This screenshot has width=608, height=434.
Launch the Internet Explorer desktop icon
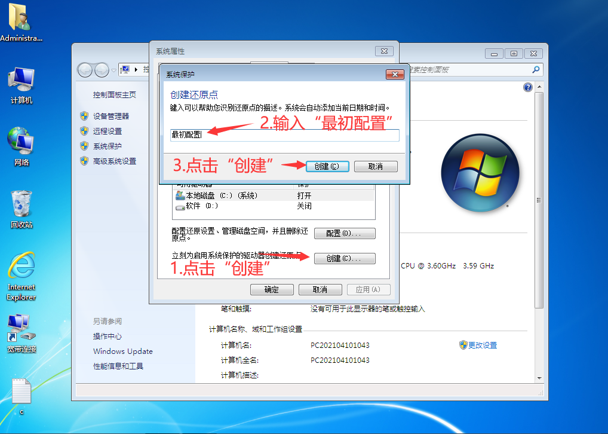pyautogui.click(x=22, y=276)
